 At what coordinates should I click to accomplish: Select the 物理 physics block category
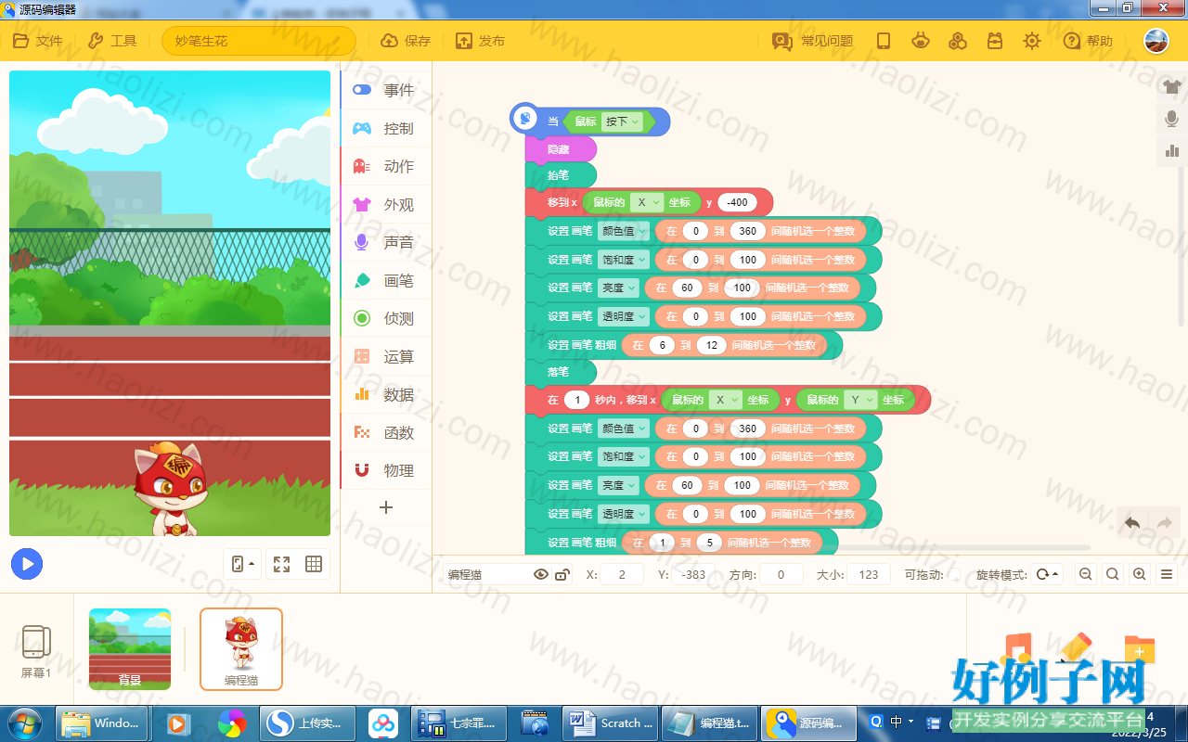tap(386, 470)
